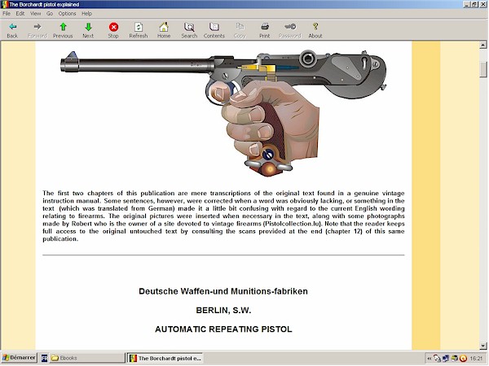Viewport: 489px width, 366px height.
Task: Click the Pistolcollection.lu text in paragraph
Action: tap(293, 224)
